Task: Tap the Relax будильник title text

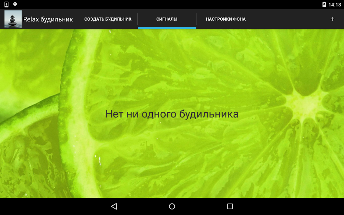Action: [48, 19]
